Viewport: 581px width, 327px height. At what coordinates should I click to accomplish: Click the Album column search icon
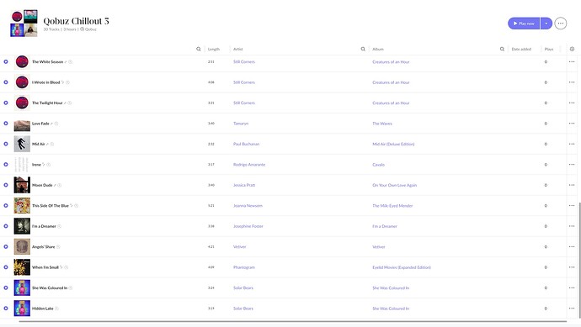coord(502,49)
